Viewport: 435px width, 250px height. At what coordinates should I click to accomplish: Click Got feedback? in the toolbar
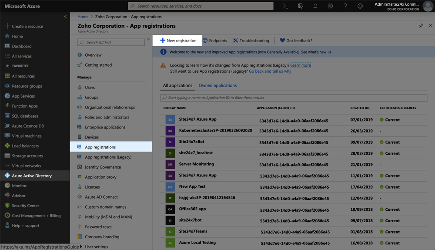pyautogui.click(x=296, y=41)
